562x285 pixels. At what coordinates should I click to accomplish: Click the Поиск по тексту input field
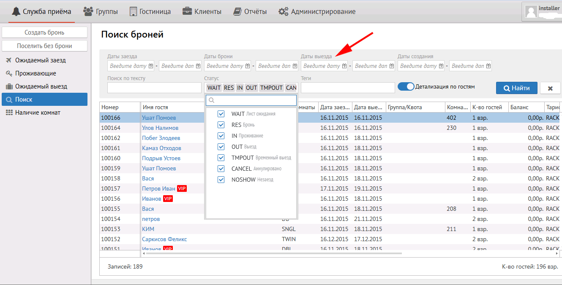point(154,88)
